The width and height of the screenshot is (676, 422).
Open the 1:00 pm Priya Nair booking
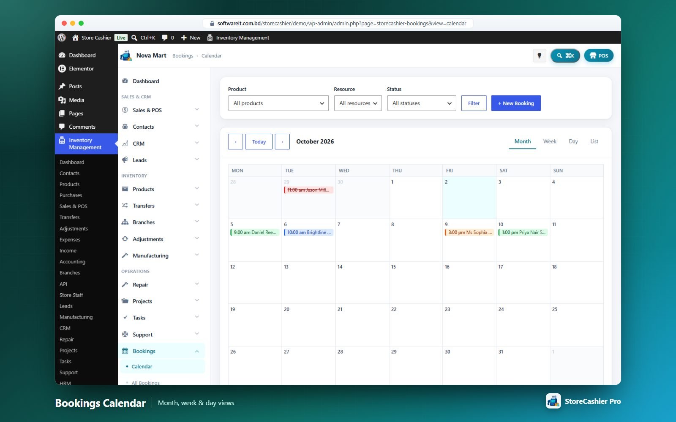tap(523, 232)
